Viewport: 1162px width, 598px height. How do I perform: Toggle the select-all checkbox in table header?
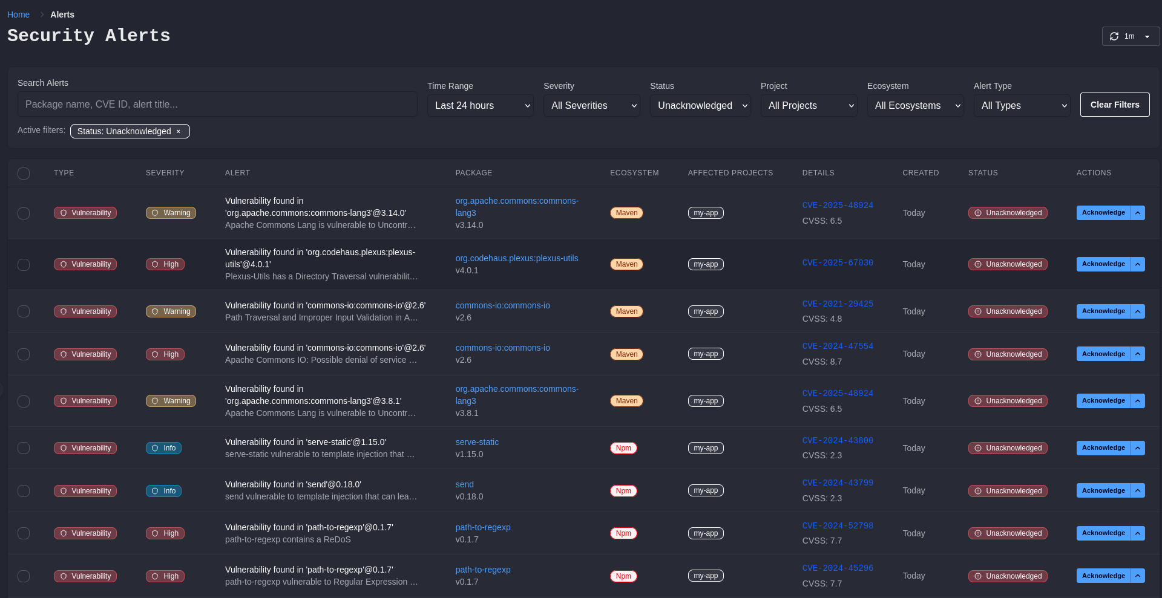(24, 174)
